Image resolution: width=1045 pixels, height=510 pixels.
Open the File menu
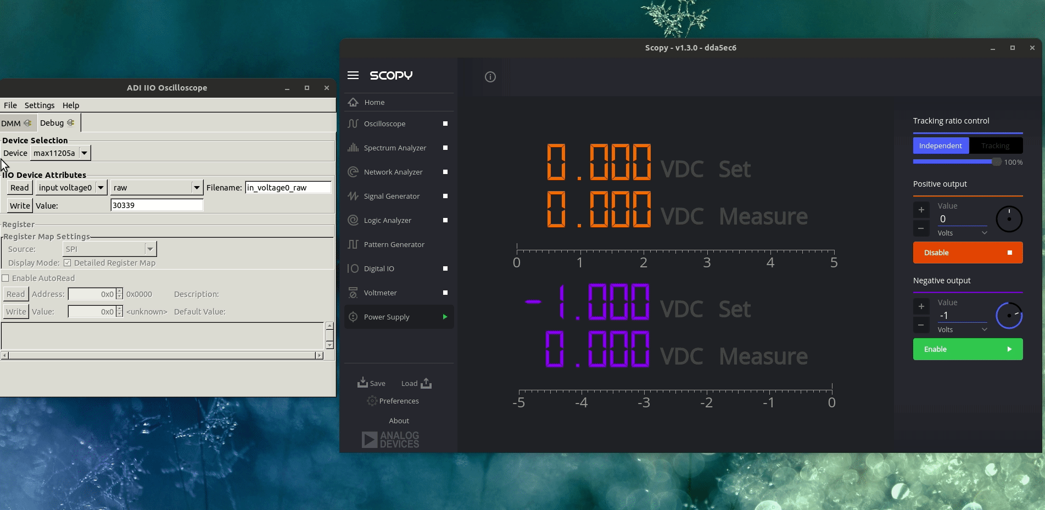click(10, 105)
